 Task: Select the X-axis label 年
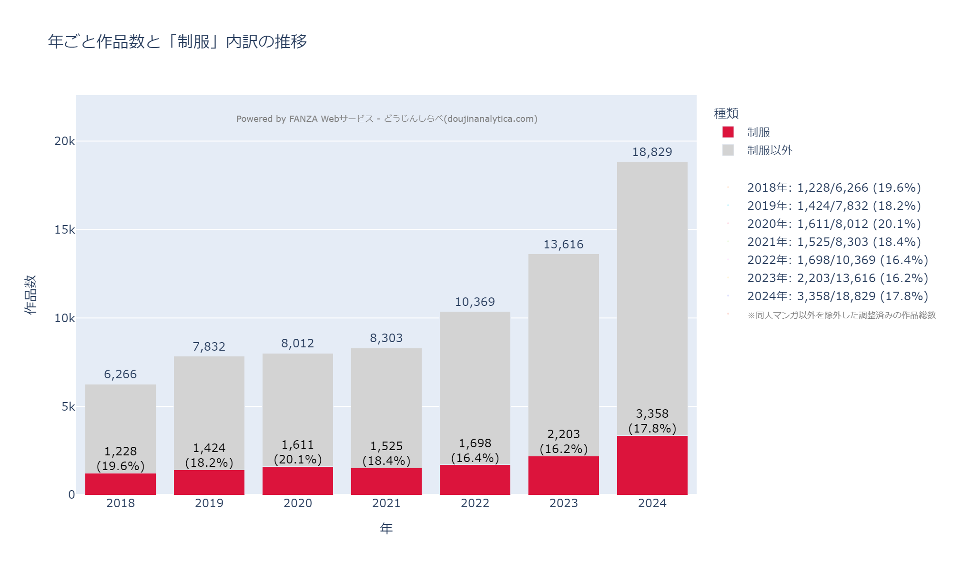(x=386, y=528)
